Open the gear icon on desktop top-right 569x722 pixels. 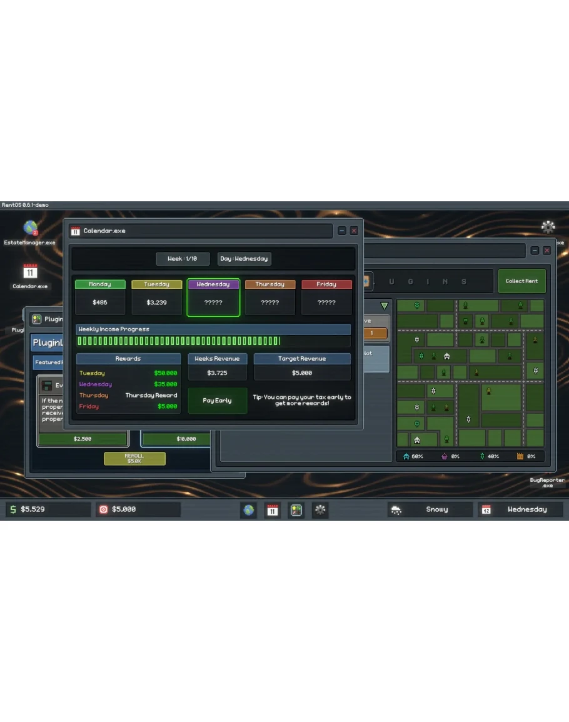pyautogui.click(x=548, y=227)
